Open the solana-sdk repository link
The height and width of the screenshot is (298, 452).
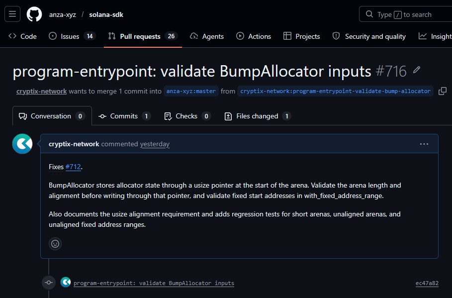click(x=106, y=15)
